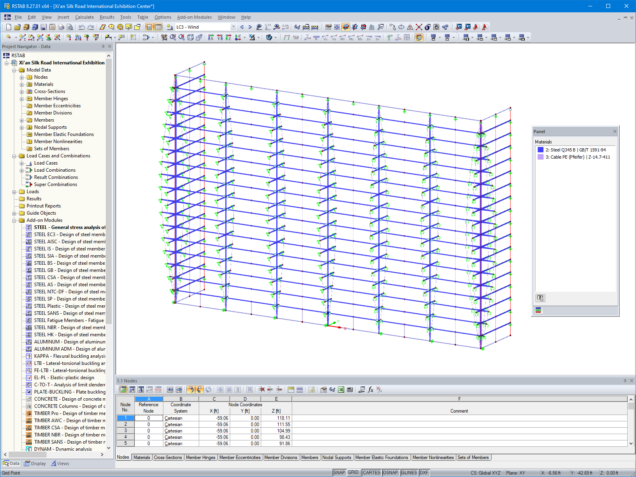Show view in X direction
The image size is (636, 477).
pos(211,37)
